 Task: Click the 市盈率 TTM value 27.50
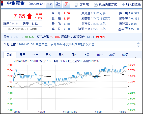(135, 29)
